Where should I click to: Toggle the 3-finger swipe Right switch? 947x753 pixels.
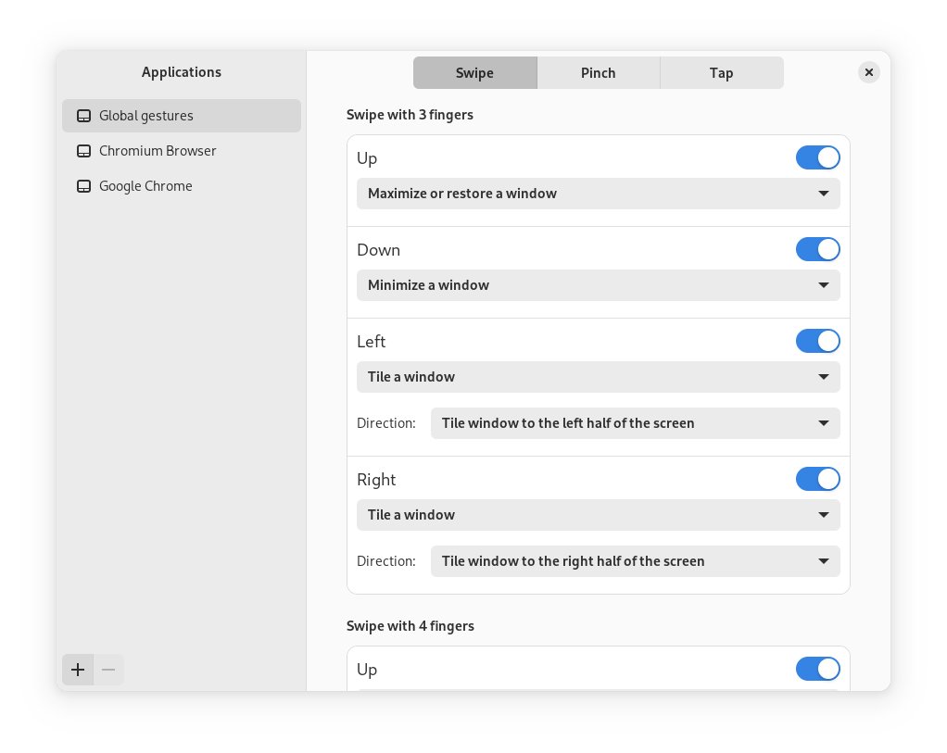tap(818, 479)
